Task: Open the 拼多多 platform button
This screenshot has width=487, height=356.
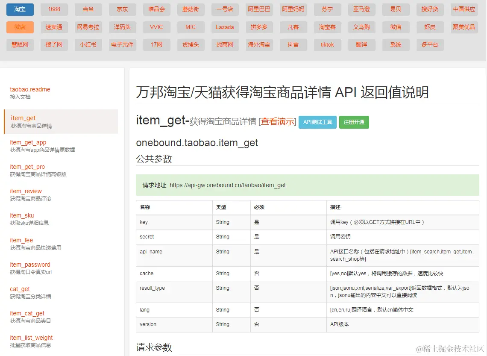Action: (x=259, y=27)
